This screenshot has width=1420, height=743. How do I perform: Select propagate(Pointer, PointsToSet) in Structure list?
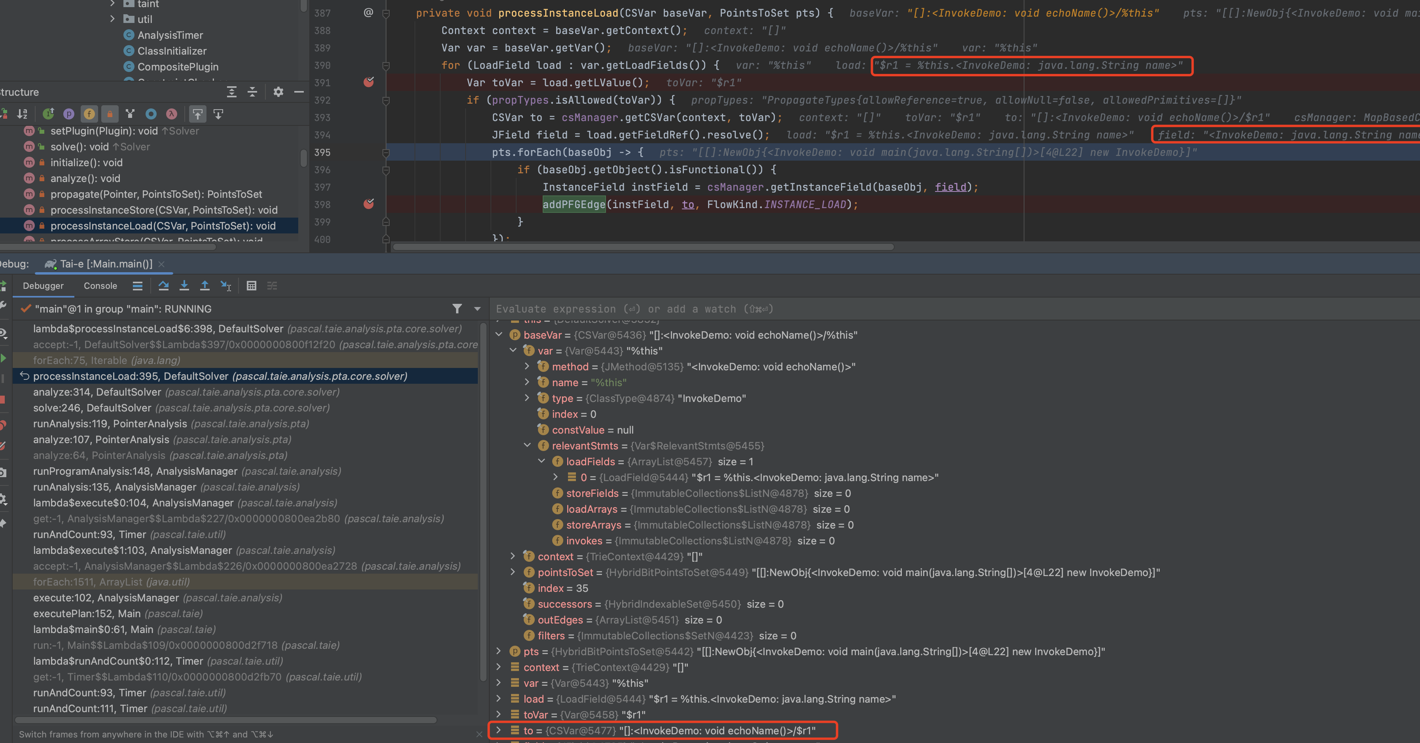[x=156, y=194]
